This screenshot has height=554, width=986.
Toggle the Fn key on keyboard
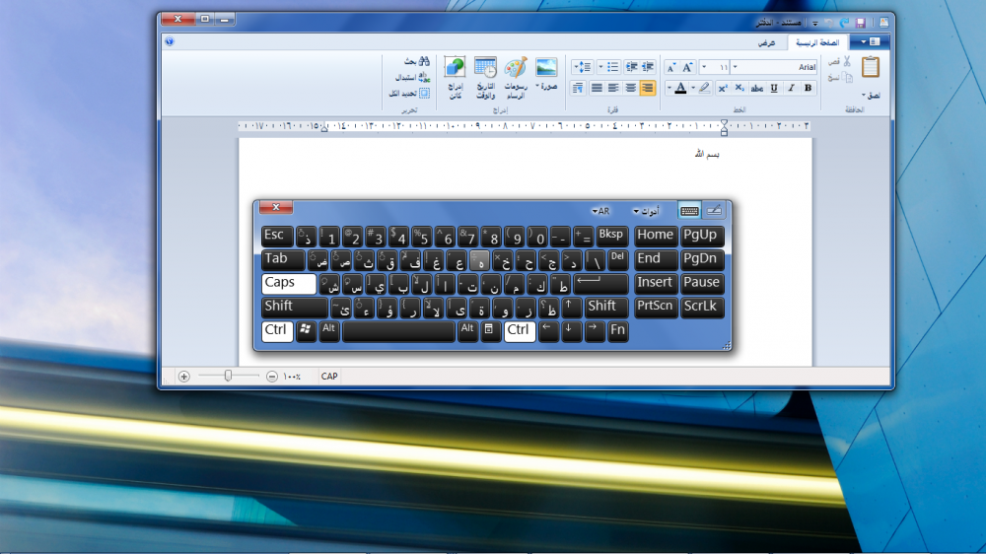[x=618, y=331]
